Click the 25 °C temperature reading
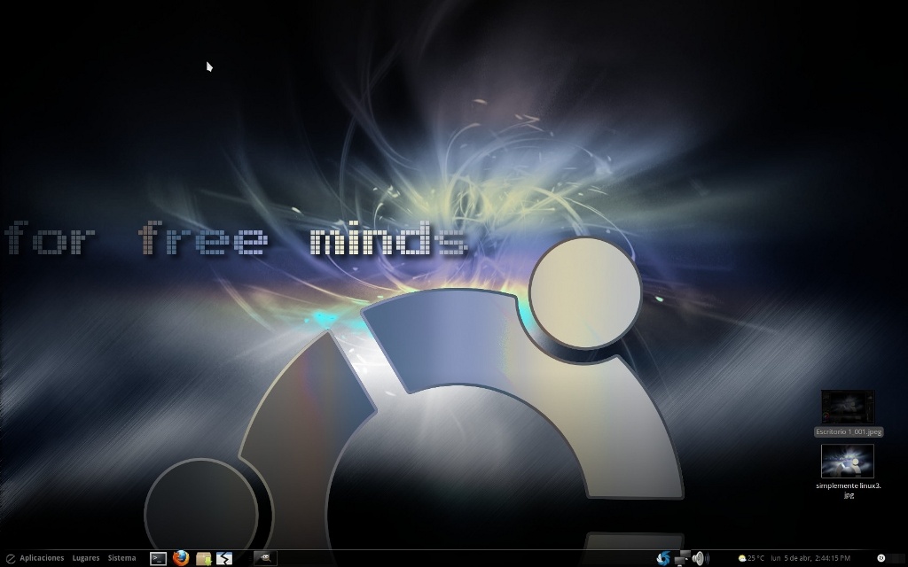The width and height of the screenshot is (908, 567). pos(755,558)
